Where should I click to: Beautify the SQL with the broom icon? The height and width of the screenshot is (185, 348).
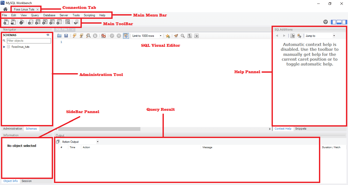point(176,36)
